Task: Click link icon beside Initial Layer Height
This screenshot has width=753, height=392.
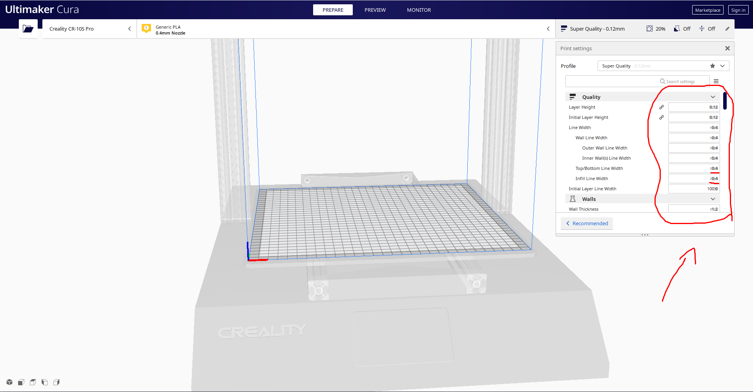Action: (x=662, y=117)
